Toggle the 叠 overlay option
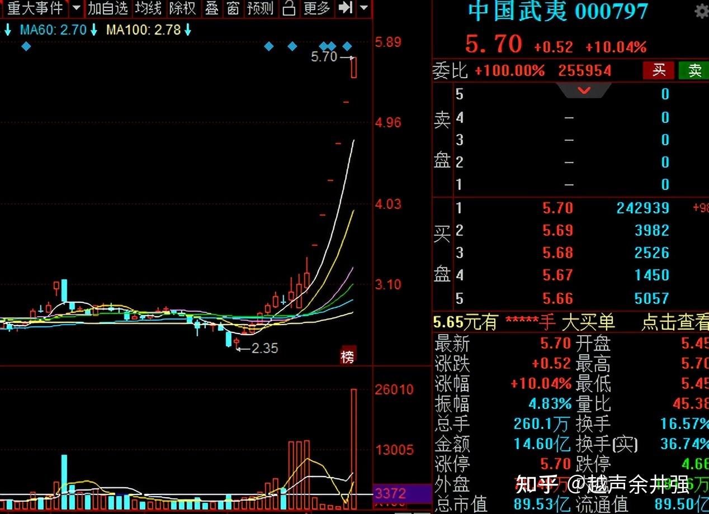This screenshot has width=709, height=514. coord(211,8)
